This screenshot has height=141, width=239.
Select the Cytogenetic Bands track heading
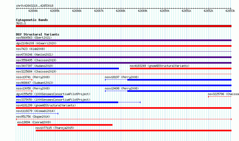click(32, 20)
